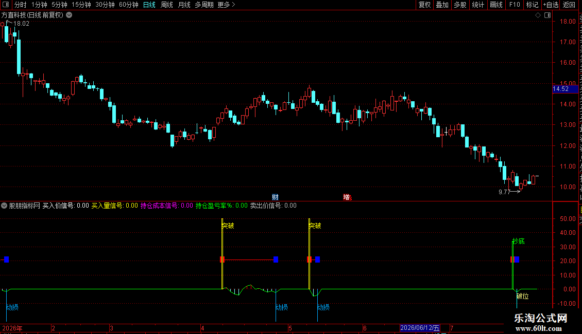
Task: Switch to 周线 weekly chart
Action: click(167, 5)
